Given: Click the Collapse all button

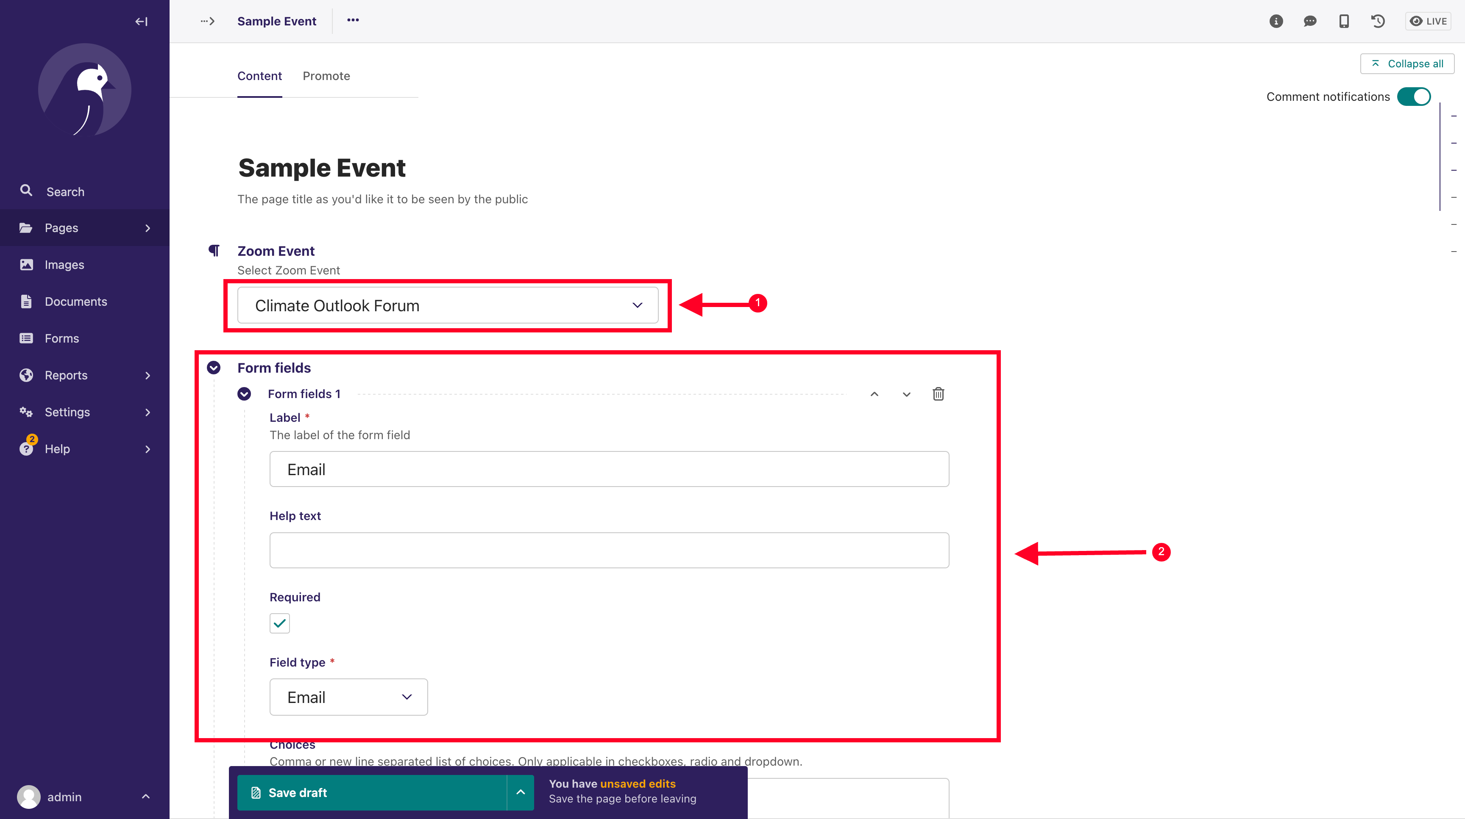Looking at the screenshot, I should pos(1407,64).
